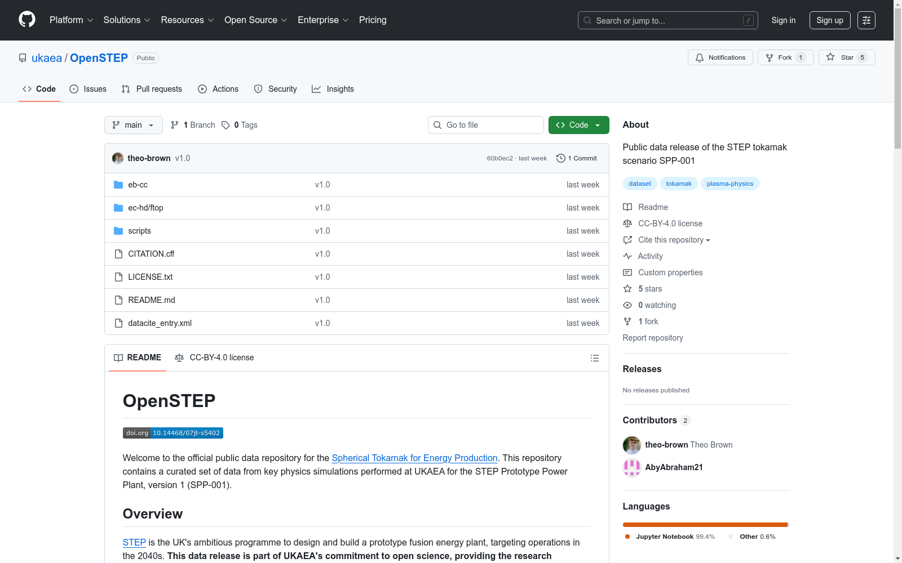
Task: Click the star icon beside 5 stars
Action: 627,289
